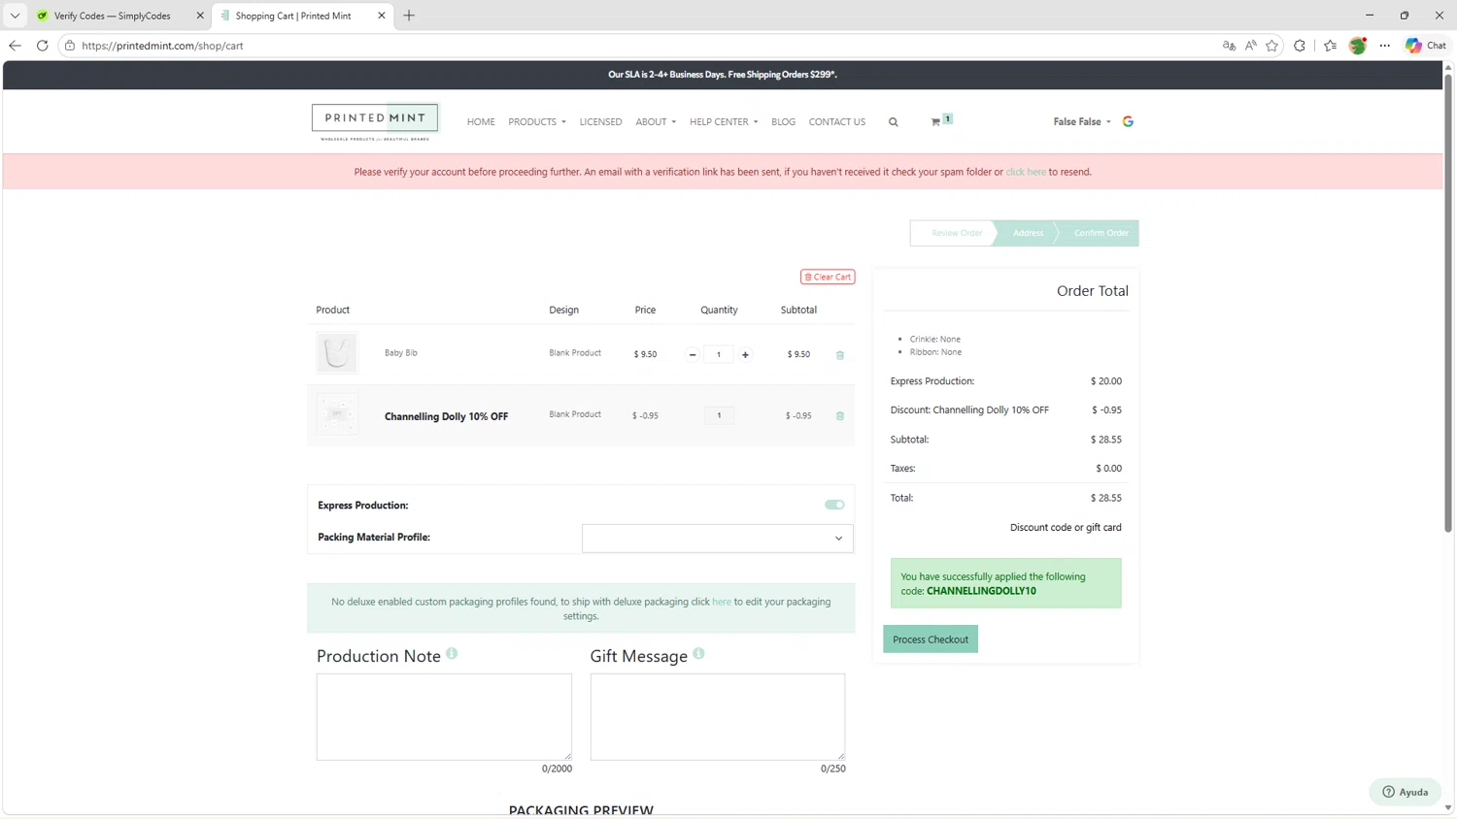Click the Channelling Dolly quantity field
The height and width of the screenshot is (819, 1457).
point(719,415)
